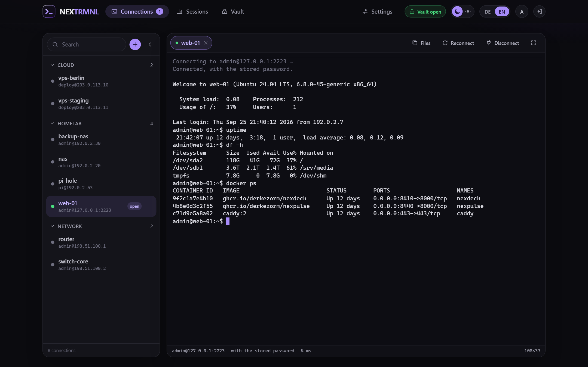Click the CLOUD group count 2
588x367 pixels.
point(152,65)
